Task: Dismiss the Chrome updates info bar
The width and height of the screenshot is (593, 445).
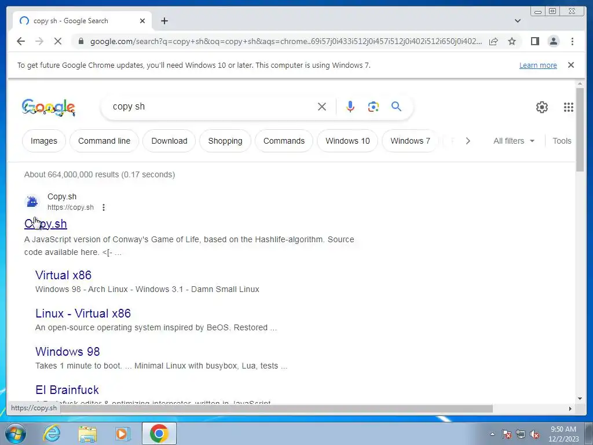Action: coord(570,65)
